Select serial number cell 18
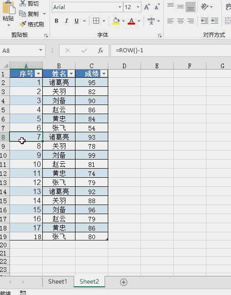The width and height of the screenshot is (231, 295). pyautogui.click(x=26, y=237)
